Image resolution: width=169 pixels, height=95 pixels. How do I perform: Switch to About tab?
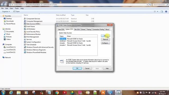click(x=107, y=29)
